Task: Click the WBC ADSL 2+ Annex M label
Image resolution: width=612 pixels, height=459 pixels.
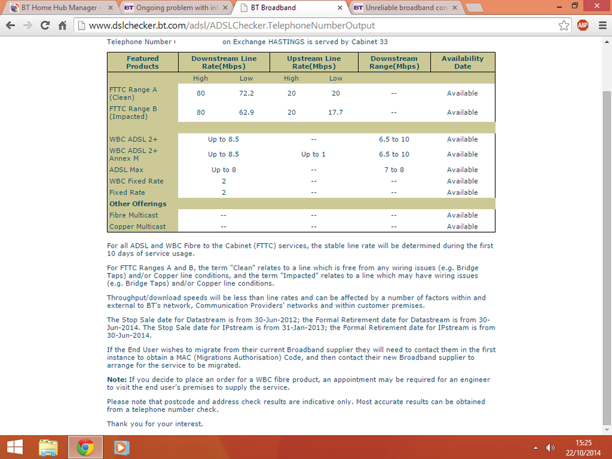Action: tap(134, 154)
